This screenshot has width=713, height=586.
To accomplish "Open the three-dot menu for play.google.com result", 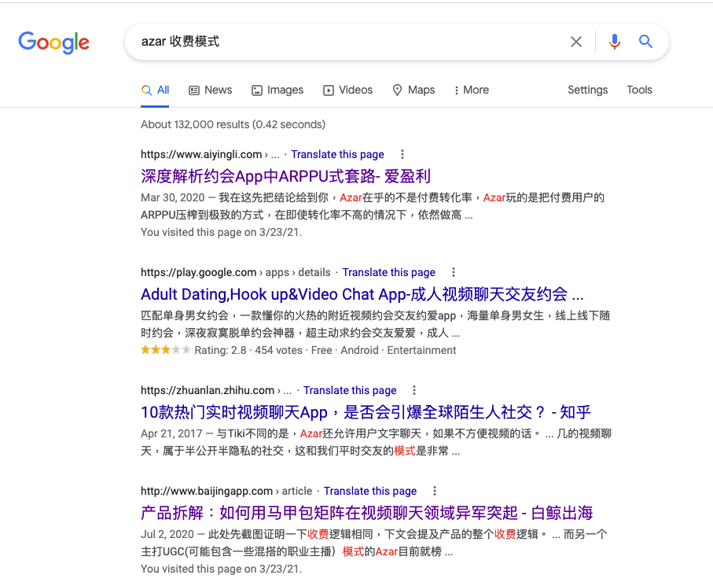I will (x=454, y=272).
